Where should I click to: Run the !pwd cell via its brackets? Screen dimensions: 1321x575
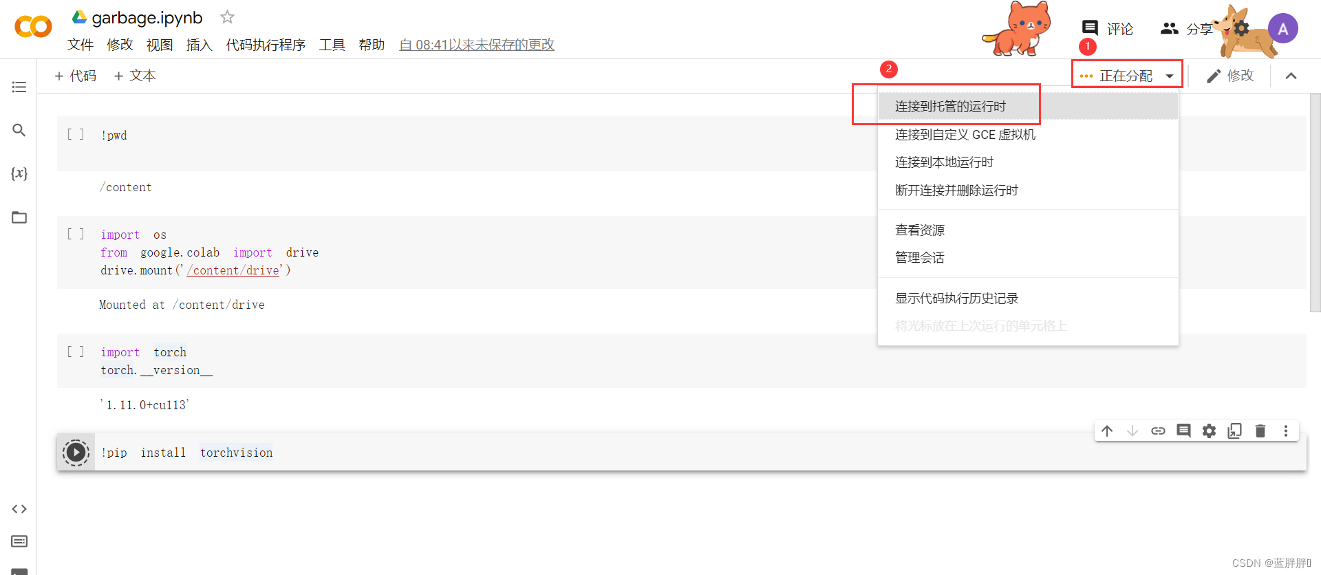point(76,135)
